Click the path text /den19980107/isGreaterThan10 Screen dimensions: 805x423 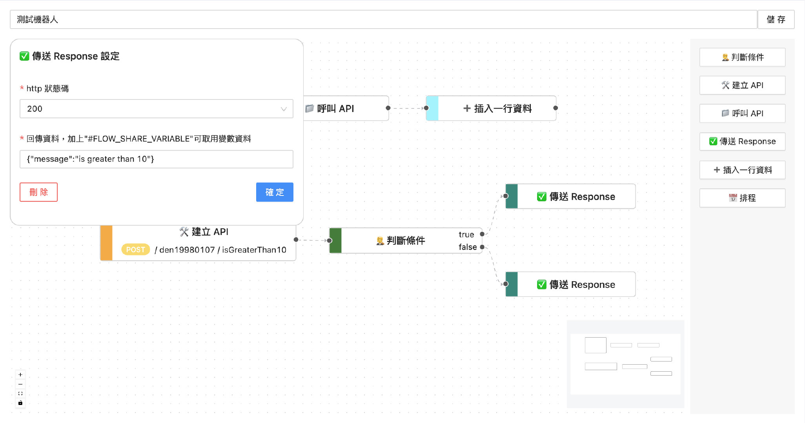click(x=220, y=250)
